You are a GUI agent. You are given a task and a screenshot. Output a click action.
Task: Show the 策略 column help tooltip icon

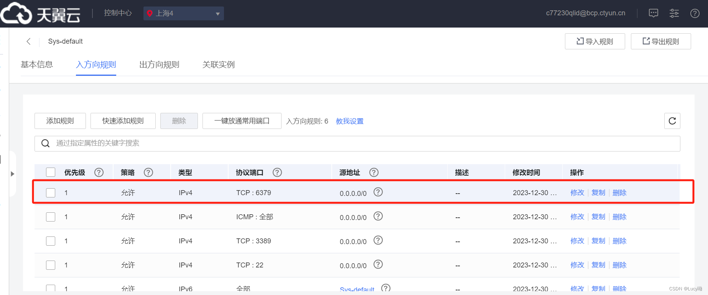148,173
